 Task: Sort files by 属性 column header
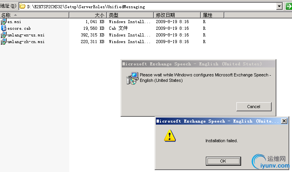[x=212, y=15]
